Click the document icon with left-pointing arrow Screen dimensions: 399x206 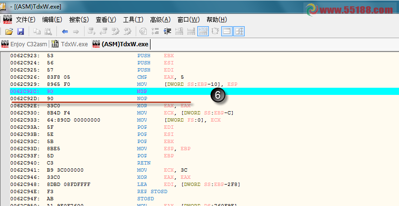pyautogui.click(x=103, y=31)
